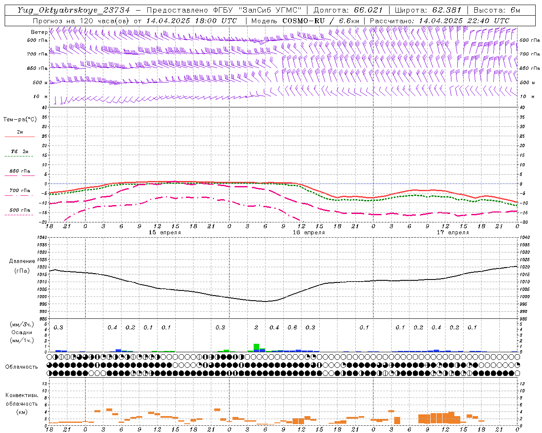Select the 500 м wind level label on left
This screenshot has height=433, width=542.
[40, 82]
